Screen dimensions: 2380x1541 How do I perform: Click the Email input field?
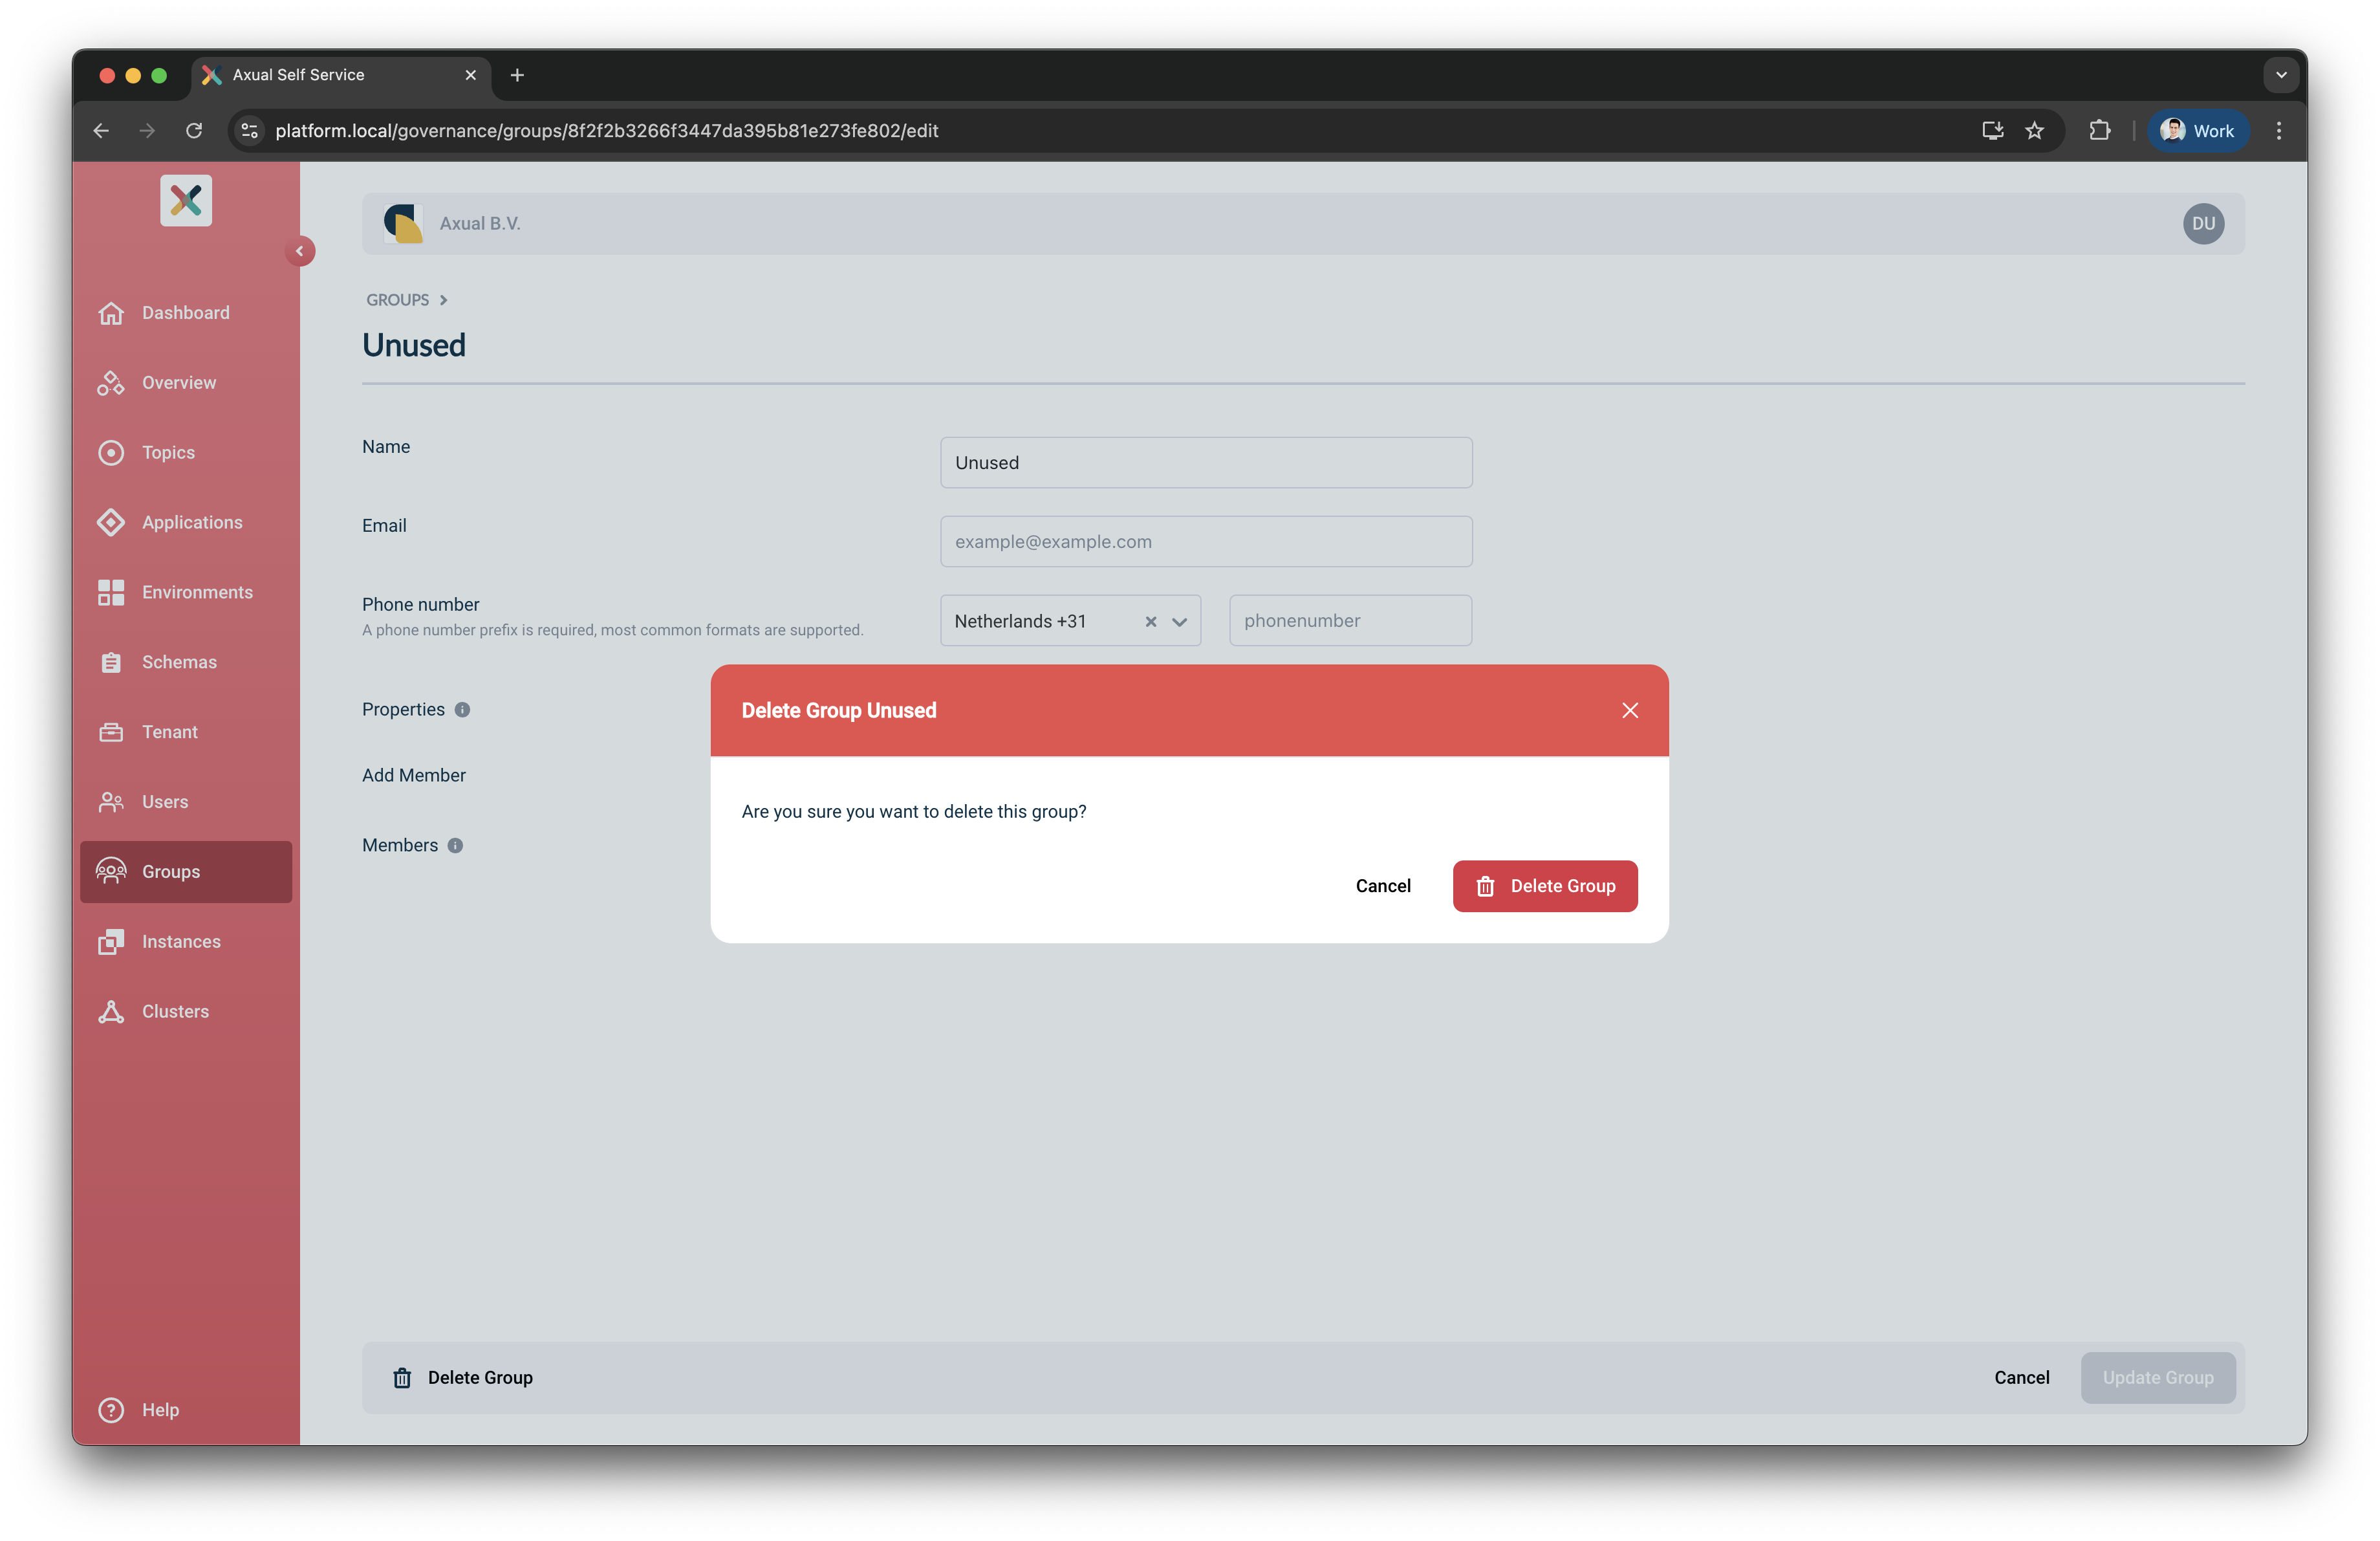(1205, 541)
